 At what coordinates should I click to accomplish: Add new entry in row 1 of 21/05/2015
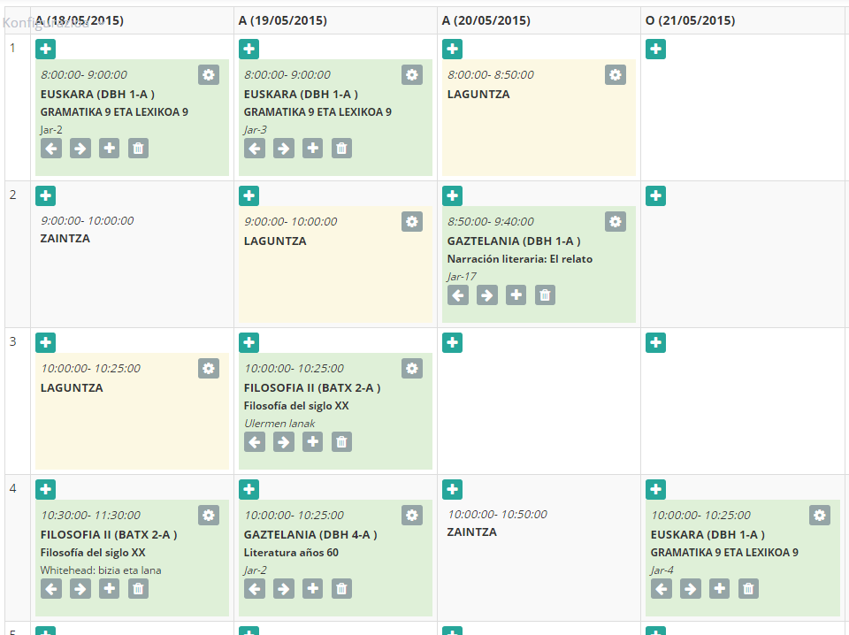click(655, 49)
